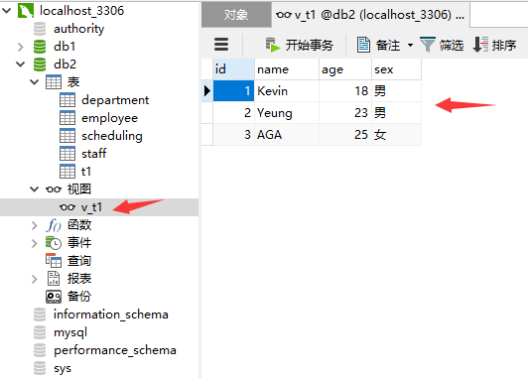Screen dimensions: 528x378
Task: Collapse the db2 database node
Action: (x=21, y=64)
